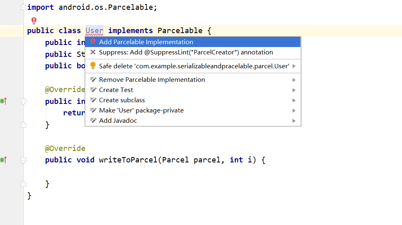Viewport: 402px width, 225px height.
Task: Click the pencil icon beside Add Javadoc
Action: coord(93,120)
